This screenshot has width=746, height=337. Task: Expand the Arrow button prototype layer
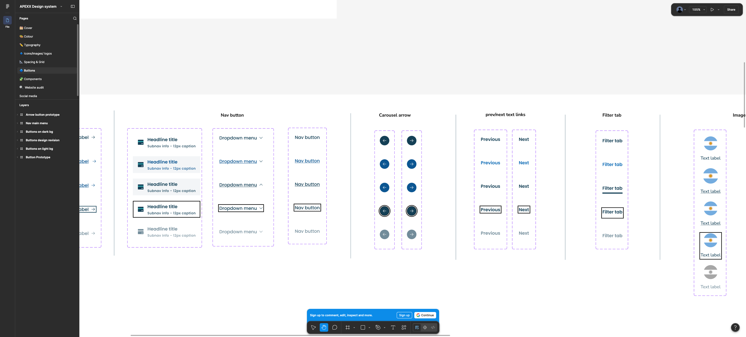point(17,115)
